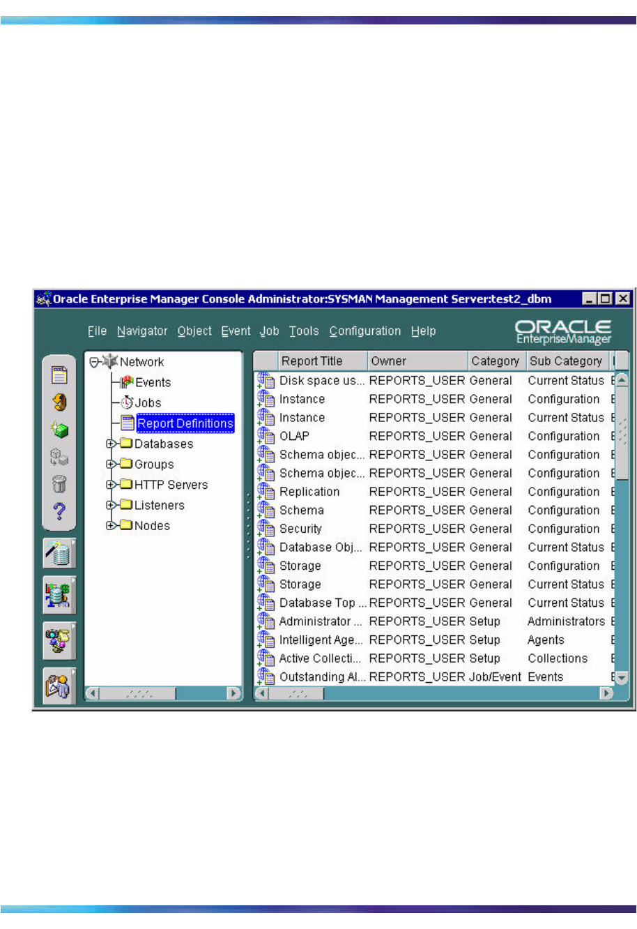Screen dimensions: 637x929
Task: Click the Collections sub category cell
Action: click(x=558, y=658)
